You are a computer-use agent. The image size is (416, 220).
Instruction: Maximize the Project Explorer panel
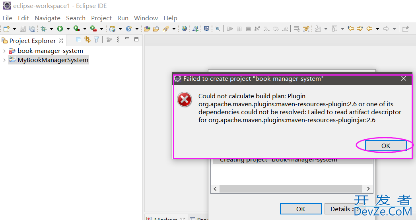(136, 39)
